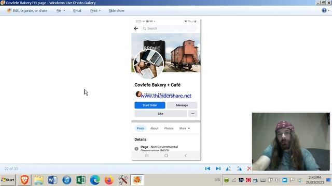Viewport: 332px width, 186px height.
Task: Open Firefox from taskbar
Action: click(x=109, y=180)
